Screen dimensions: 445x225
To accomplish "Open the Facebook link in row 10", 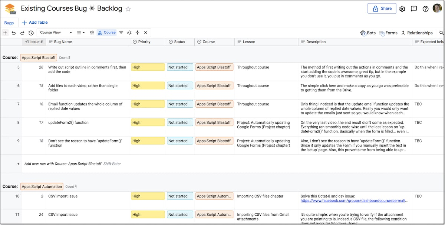I will tap(353, 201).
